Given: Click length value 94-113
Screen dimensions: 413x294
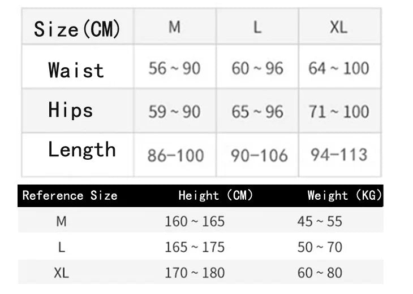Looking at the screenshot, I should 338,155.
